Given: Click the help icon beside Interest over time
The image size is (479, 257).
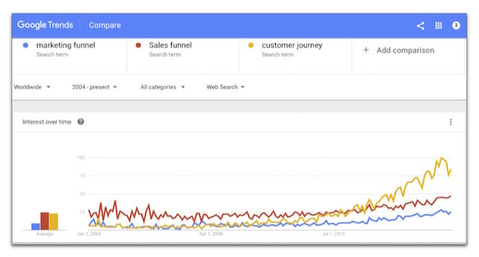Looking at the screenshot, I should tap(81, 122).
